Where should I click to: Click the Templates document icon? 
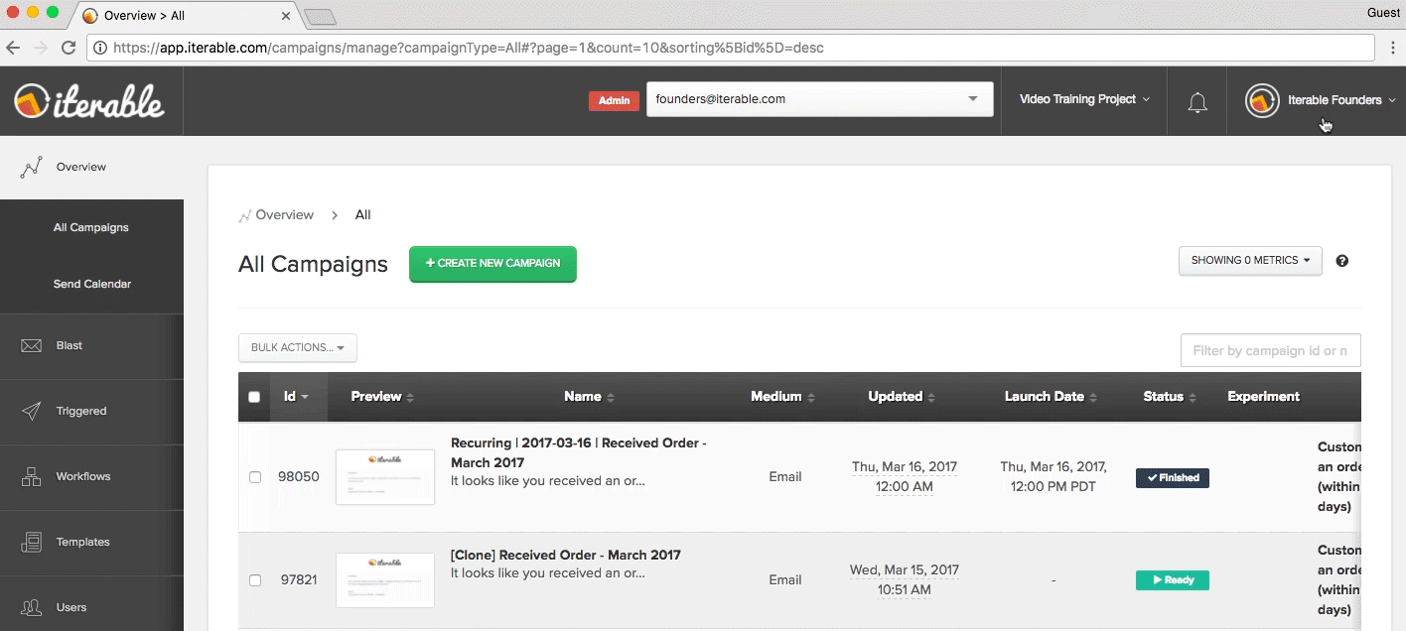[x=31, y=542]
